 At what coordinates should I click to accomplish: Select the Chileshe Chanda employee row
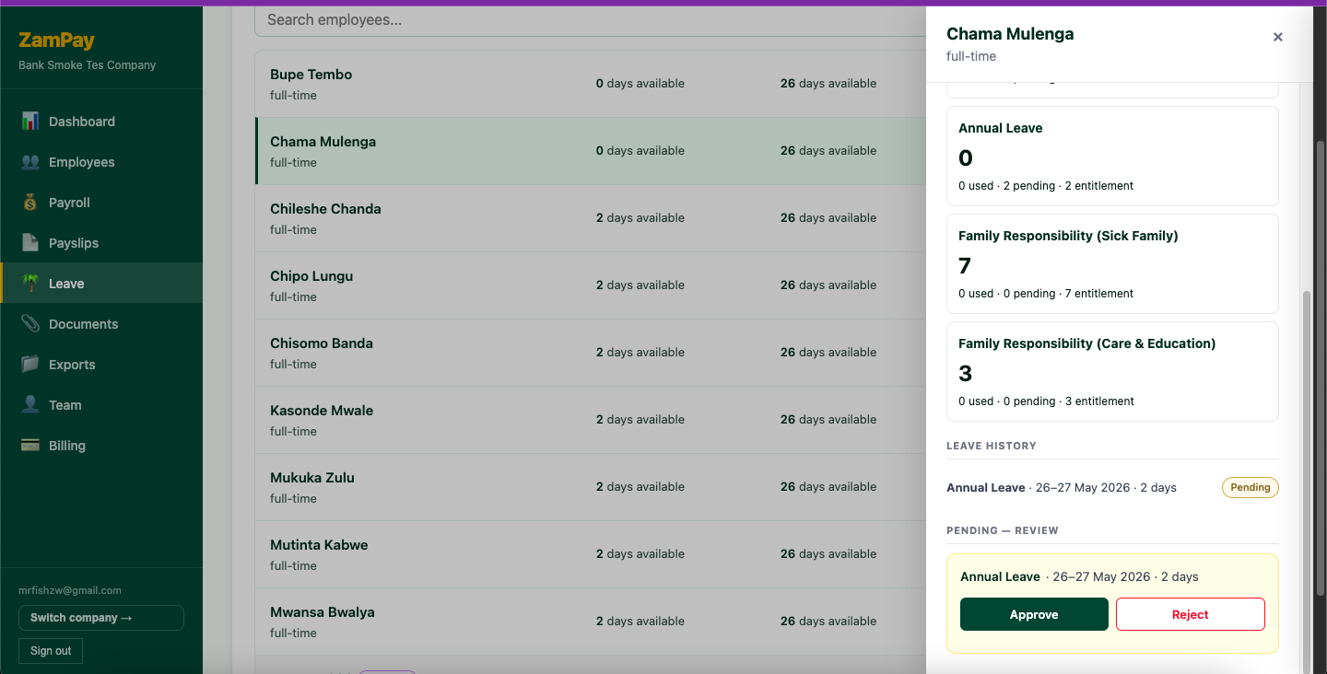[591, 218]
